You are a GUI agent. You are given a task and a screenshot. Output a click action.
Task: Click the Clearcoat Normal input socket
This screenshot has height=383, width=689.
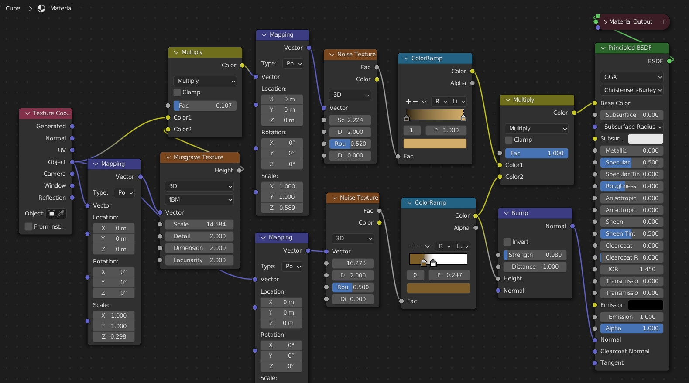595,351
